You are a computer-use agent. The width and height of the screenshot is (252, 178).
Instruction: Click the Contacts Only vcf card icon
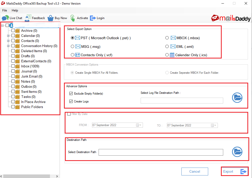77,55
